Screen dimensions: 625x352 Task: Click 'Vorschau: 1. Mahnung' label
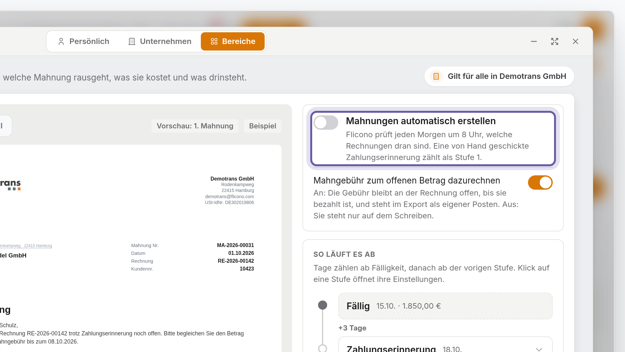point(195,126)
